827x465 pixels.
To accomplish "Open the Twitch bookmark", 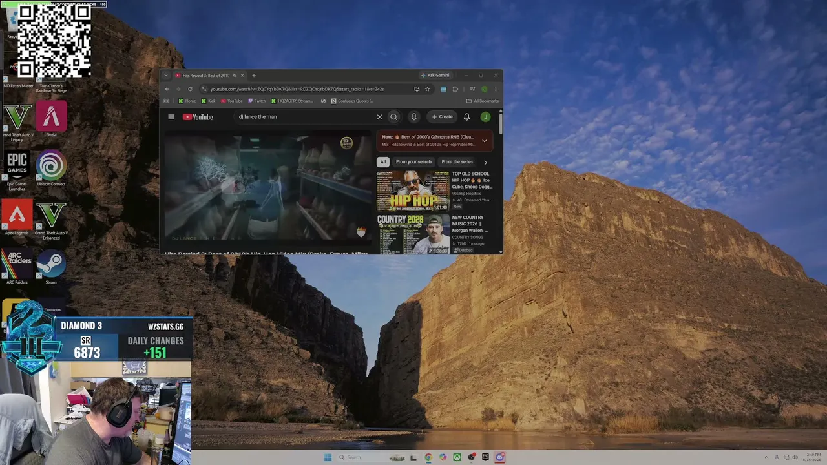I will 257,101.
